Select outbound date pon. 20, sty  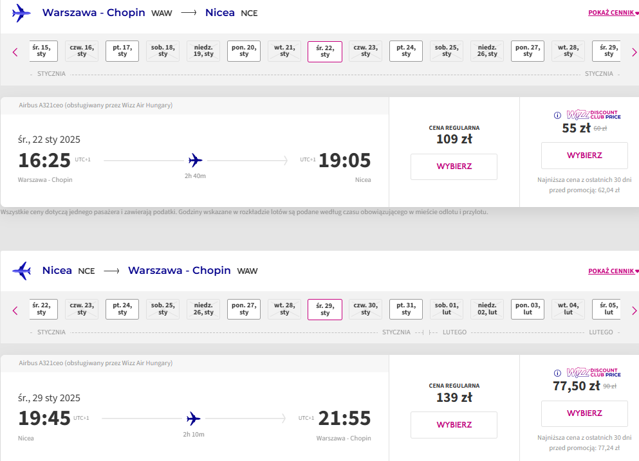[244, 51]
